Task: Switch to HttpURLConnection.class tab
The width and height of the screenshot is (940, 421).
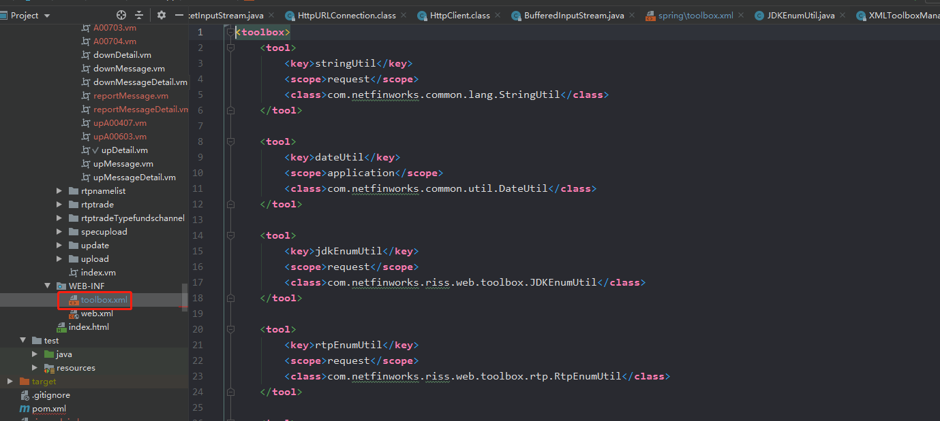Action: tap(346, 16)
